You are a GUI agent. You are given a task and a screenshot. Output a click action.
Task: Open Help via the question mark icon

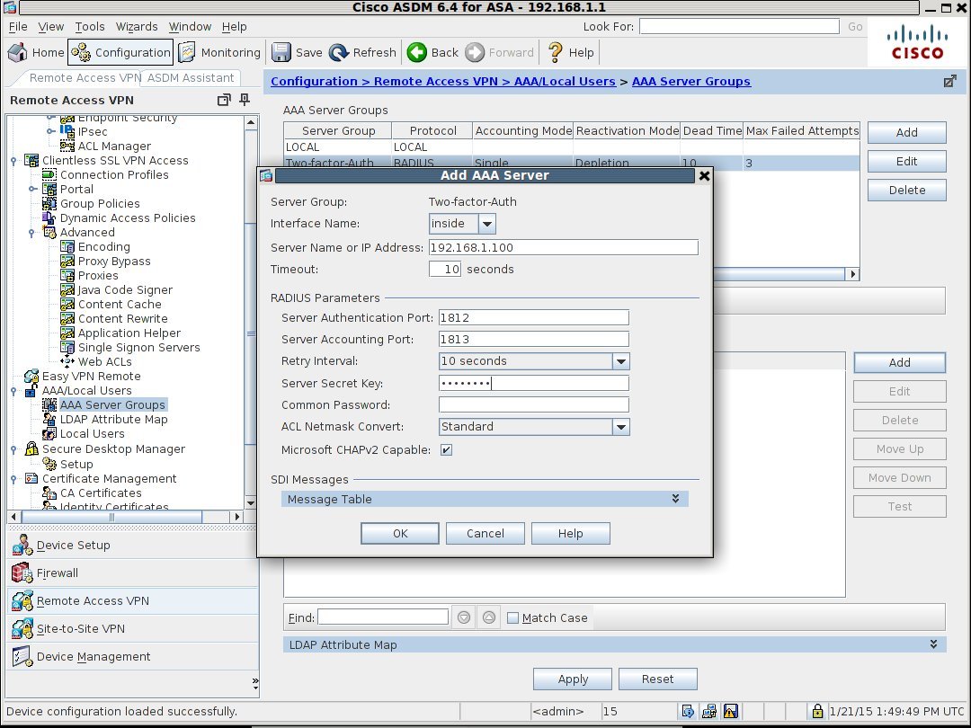coord(557,52)
